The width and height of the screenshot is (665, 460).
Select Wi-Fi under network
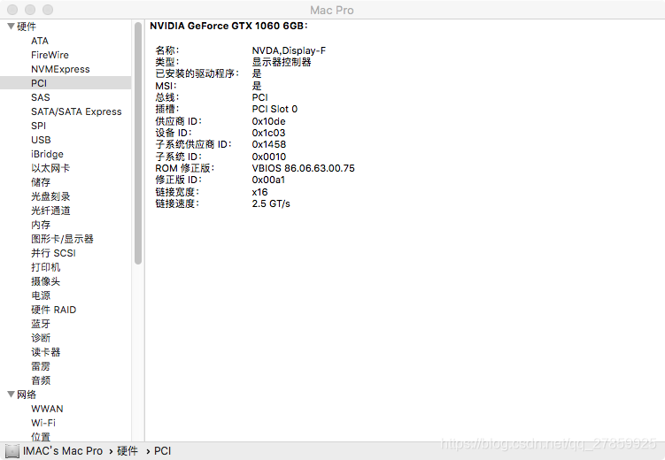click(x=43, y=423)
